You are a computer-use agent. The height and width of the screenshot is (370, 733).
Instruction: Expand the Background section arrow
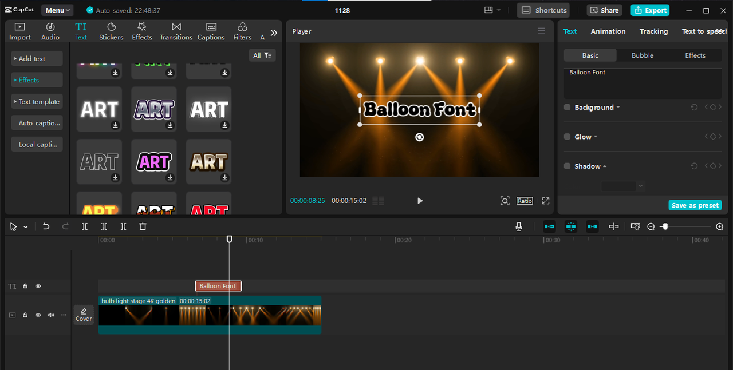pyautogui.click(x=618, y=108)
